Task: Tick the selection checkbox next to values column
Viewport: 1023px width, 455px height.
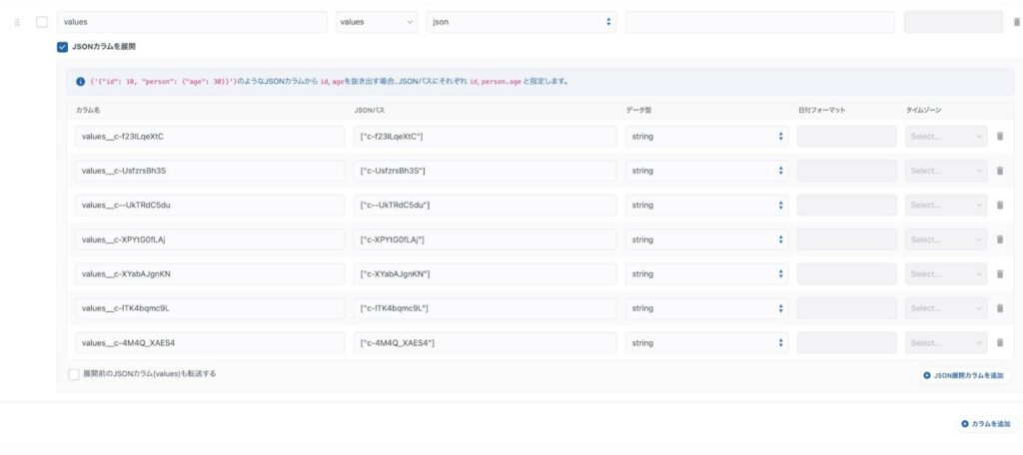Action: coord(42,22)
